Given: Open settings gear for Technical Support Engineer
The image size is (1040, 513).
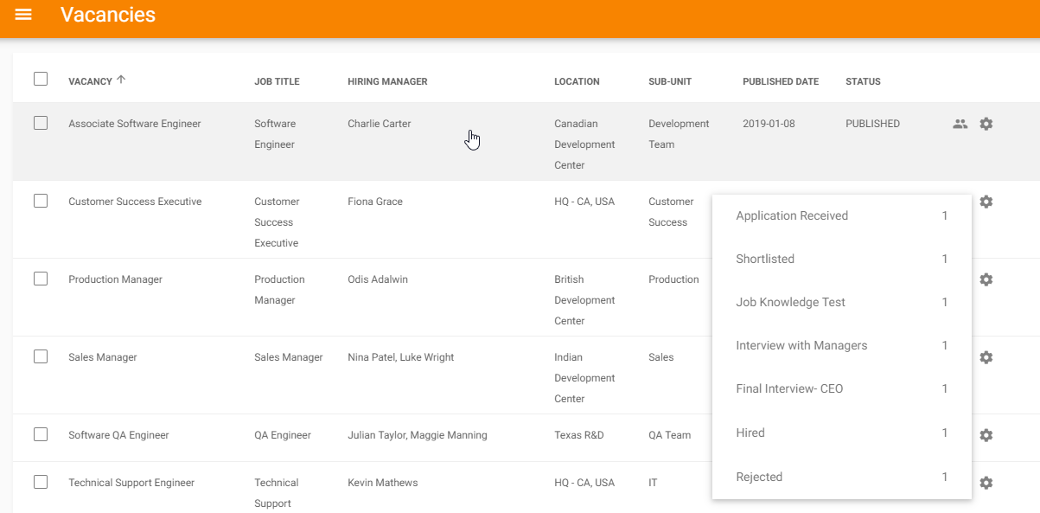Looking at the screenshot, I should (986, 483).
